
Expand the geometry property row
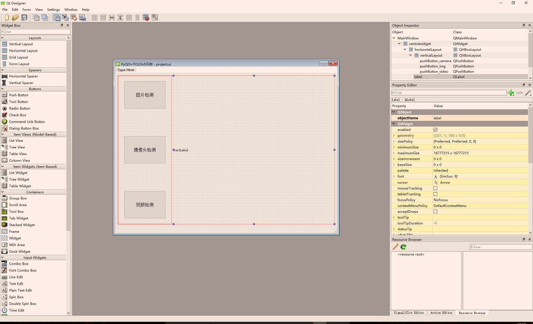click(x=394, y=136)
